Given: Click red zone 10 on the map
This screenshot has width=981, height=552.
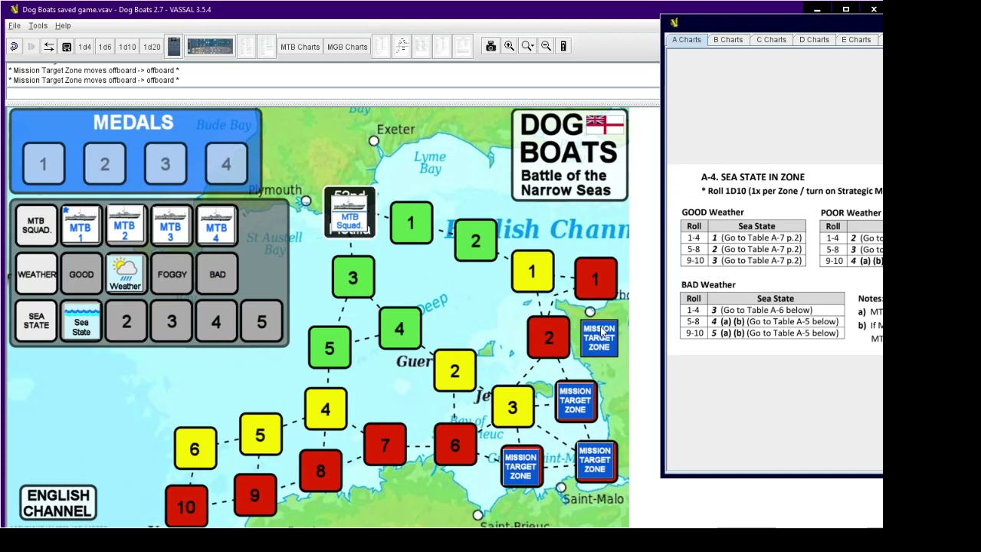Looking at the screenshot, I should click(186, 507).
